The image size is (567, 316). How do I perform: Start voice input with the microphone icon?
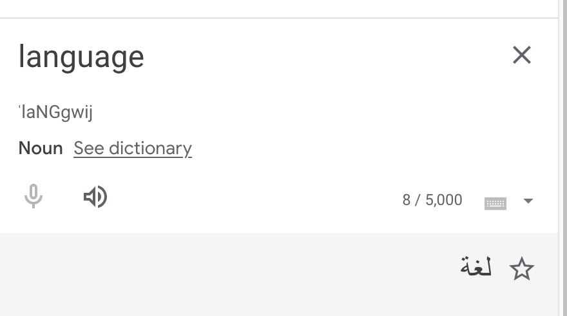(34, 196)
